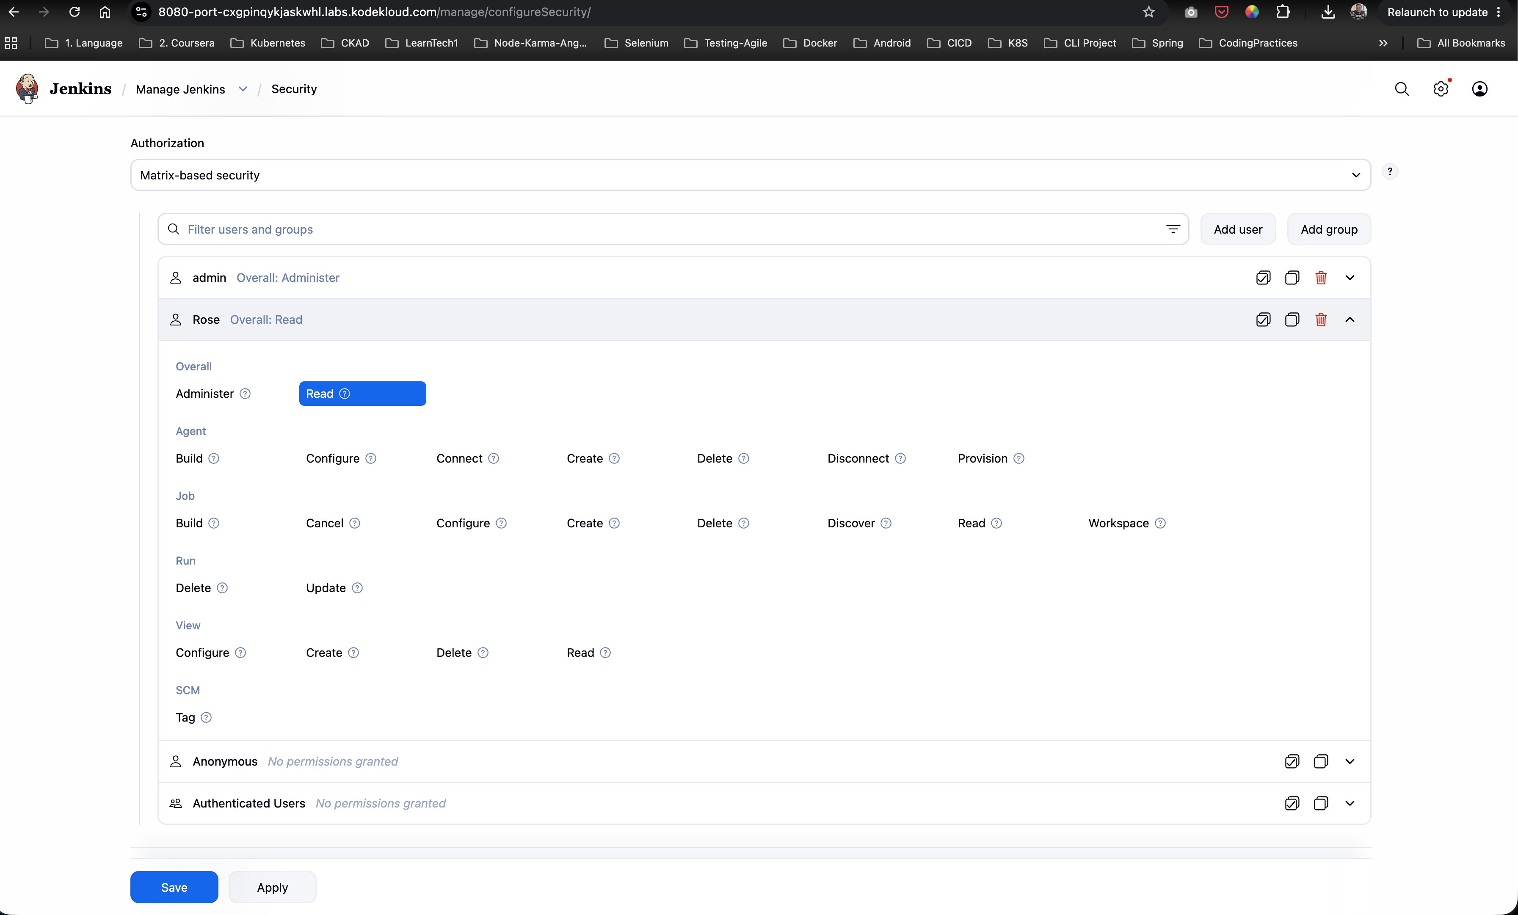The height and width of the screenshot is (915, 1518).
Task: Open the filter options icon in search box
Action: click(1173, 229)
